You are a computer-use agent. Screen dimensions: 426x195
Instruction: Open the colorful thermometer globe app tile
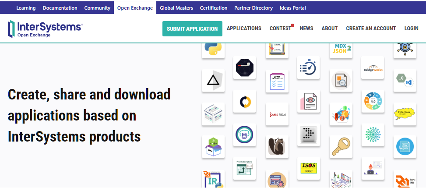[x=341, y=114]
